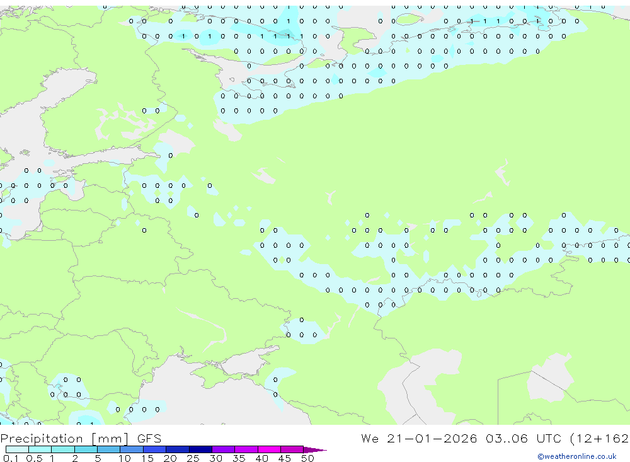Select the 30–35 mm violet legend swatch
This screenshot has width=630, height=462.
click(224, 449)
